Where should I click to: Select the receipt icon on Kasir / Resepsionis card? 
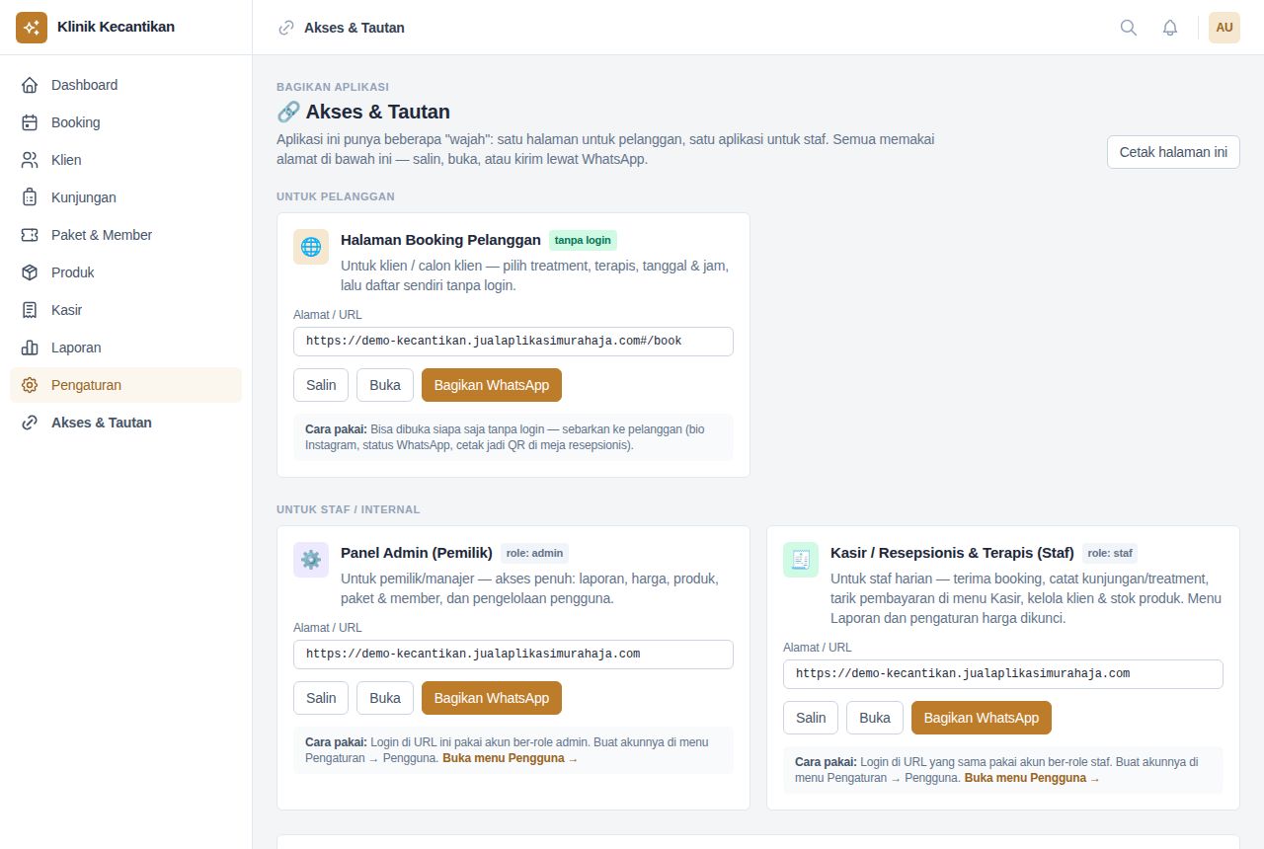click(801, 560)
